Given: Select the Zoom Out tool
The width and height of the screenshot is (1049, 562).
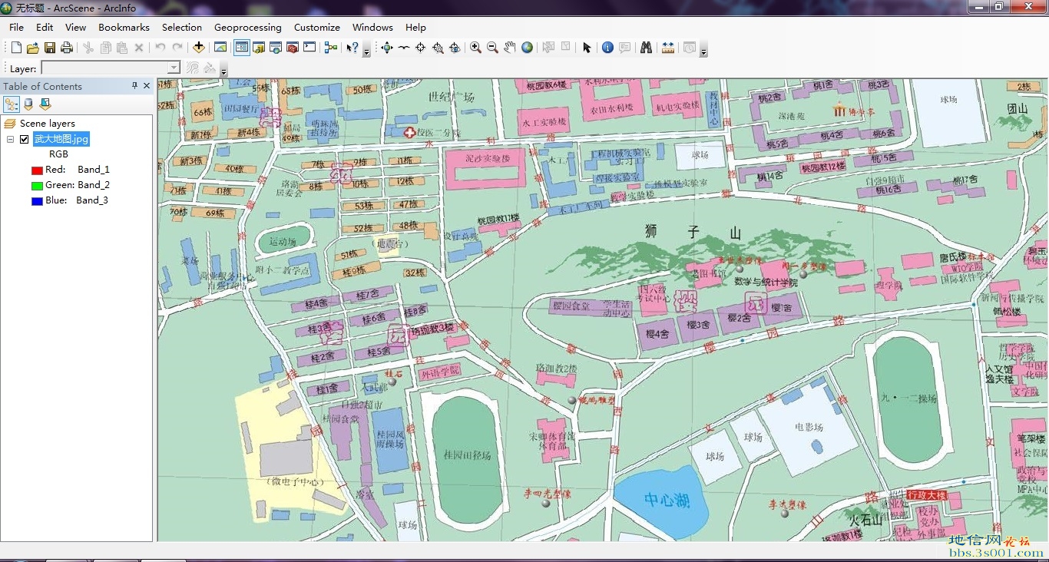Looking at the screenshot, I should pyautogui.click(x=493, y=48).
